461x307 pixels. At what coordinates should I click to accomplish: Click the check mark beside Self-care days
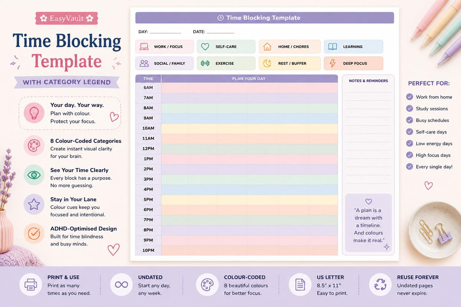click(x=410, y=132)
